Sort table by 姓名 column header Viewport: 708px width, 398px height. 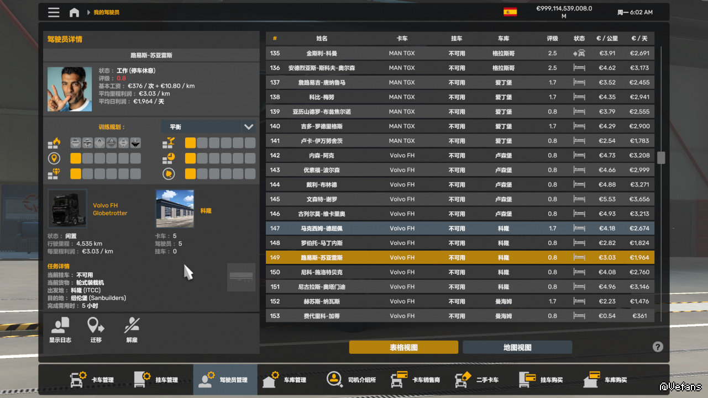click(322, 39)
